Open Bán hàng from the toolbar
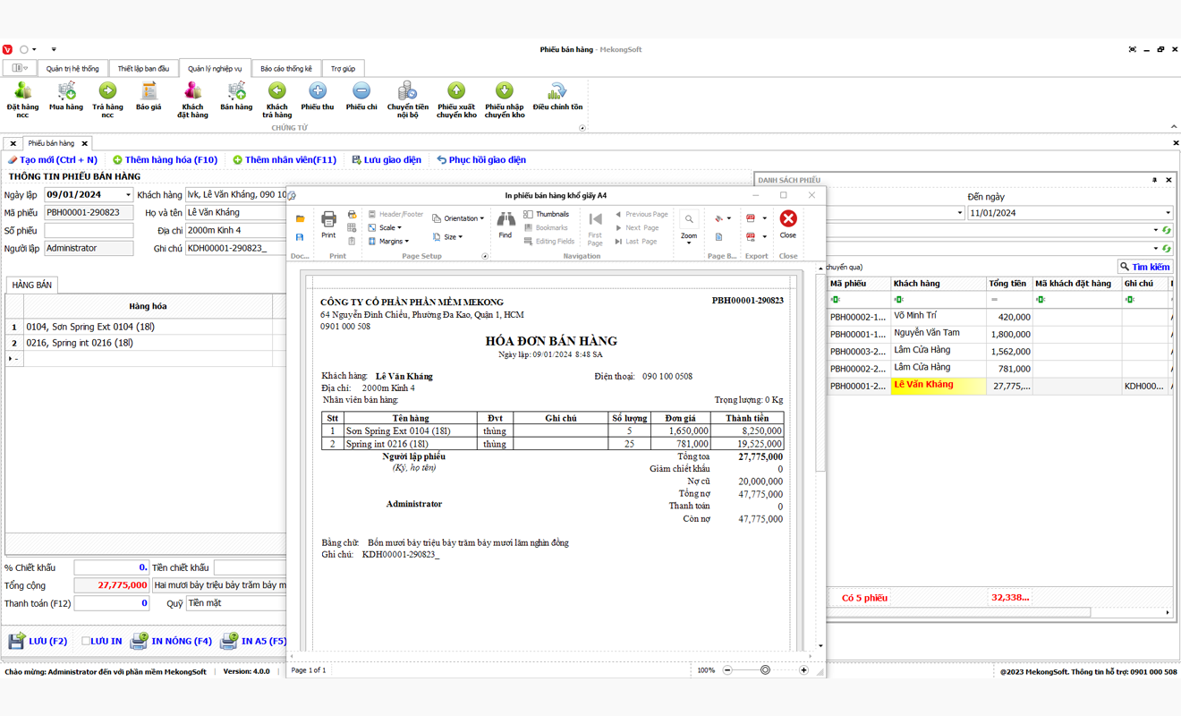 pyautogui.click(x=236, y=97)
